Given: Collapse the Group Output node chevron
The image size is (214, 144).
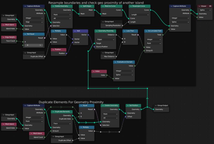Looking at the screenshot, I should [x=156, y=106].
